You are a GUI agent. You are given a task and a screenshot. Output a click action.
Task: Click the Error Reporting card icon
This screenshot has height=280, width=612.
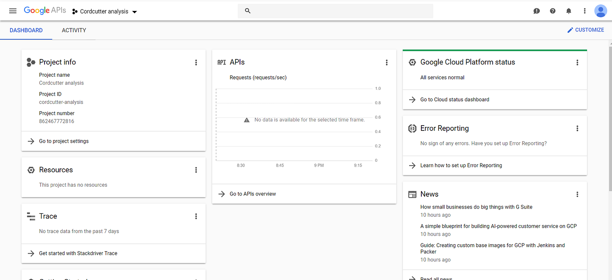pos(412,128)
